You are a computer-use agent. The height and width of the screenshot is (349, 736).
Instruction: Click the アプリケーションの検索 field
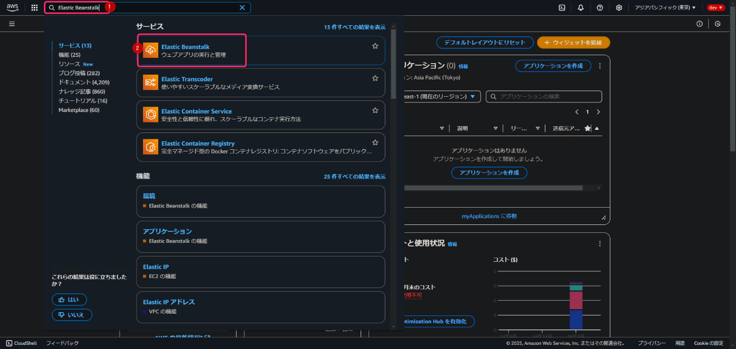[544, 97]
